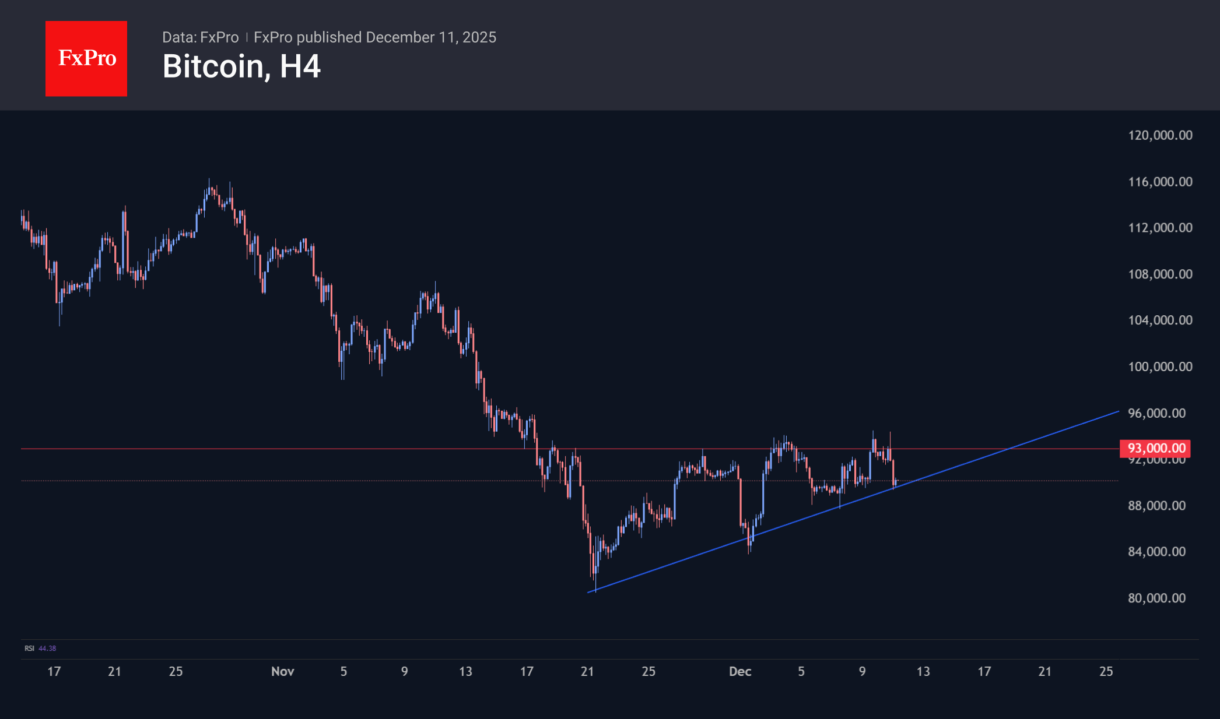
Task: Click the Nov label on time axis
Action: click(282, 671)
